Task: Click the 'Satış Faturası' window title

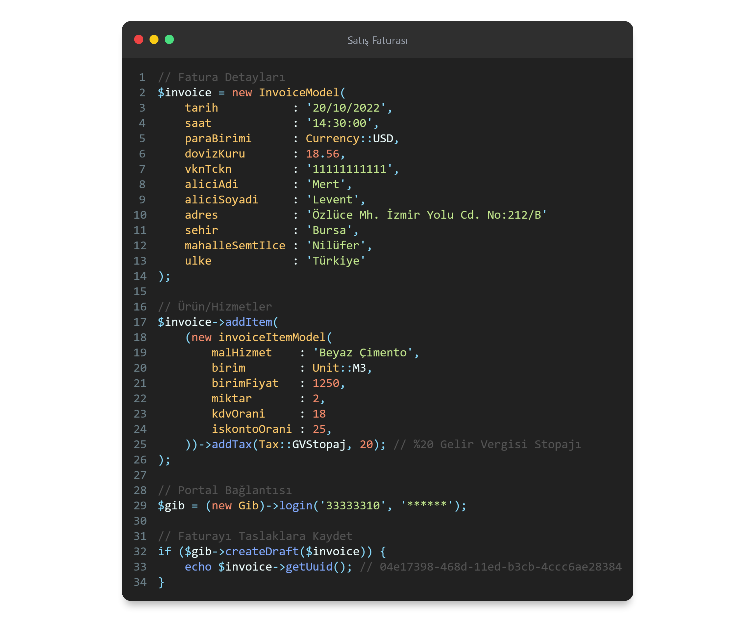Action: pyautogui.click(x=377, y=41)
